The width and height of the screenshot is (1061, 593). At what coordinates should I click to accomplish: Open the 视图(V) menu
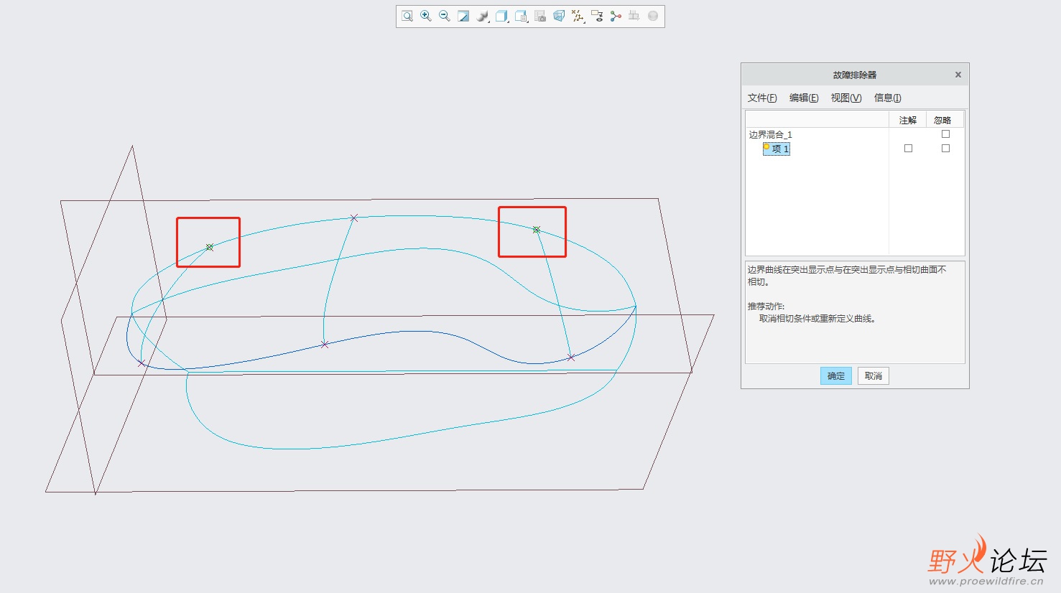(846, 98)
